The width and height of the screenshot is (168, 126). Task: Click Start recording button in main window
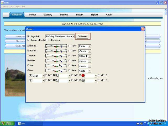point(15,41)
